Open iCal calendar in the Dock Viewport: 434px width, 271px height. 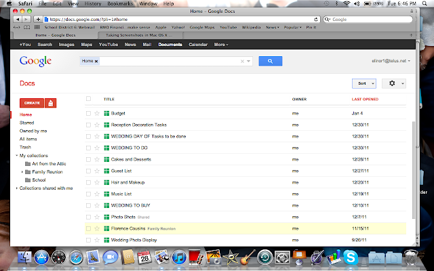[144, 257]
